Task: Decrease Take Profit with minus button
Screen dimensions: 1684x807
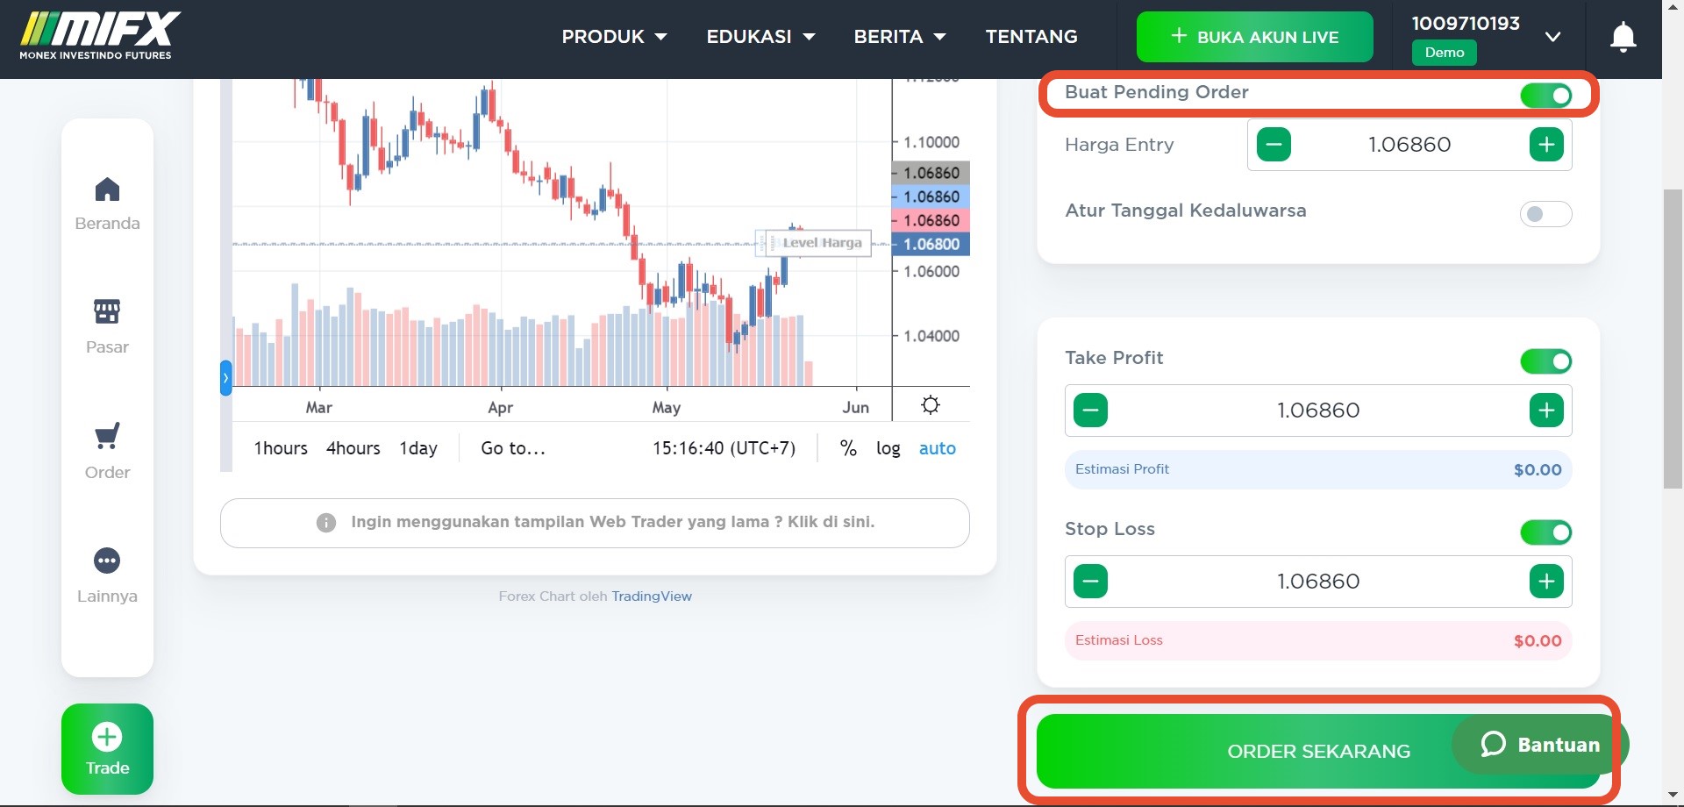Action: click(1090, 411)
